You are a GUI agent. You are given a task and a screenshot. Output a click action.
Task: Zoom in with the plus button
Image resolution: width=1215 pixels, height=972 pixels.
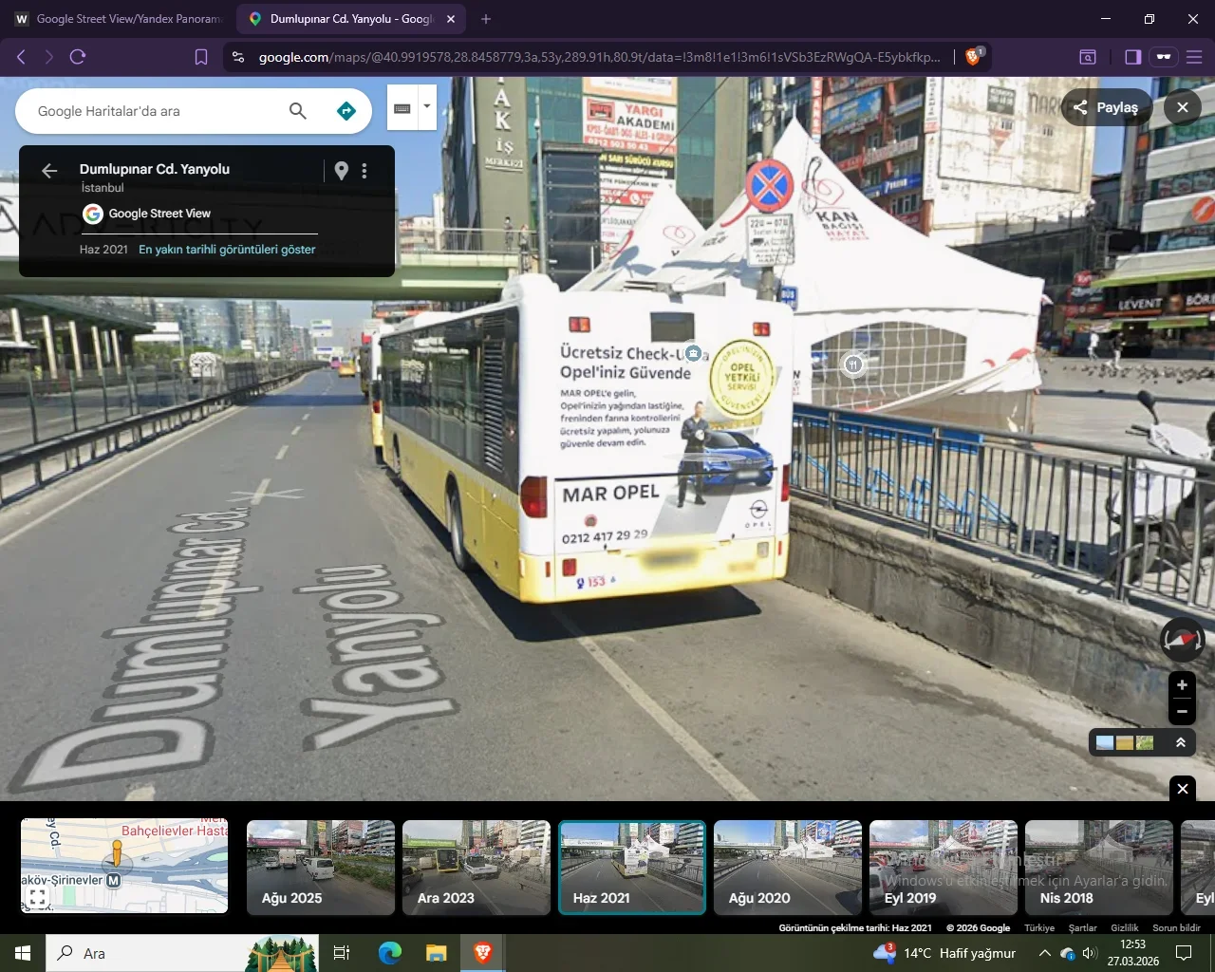click(1182, 684)
